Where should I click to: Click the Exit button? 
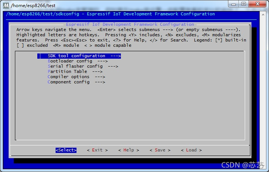coord(97,150)
